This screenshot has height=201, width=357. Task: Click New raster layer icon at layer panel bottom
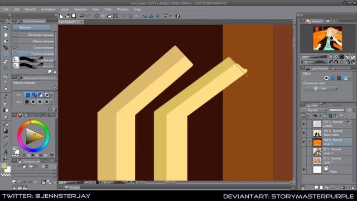click(x=316, y=188)
